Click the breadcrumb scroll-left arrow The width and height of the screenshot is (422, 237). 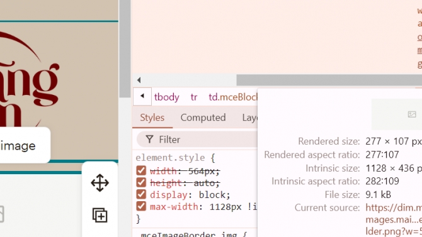142,96
